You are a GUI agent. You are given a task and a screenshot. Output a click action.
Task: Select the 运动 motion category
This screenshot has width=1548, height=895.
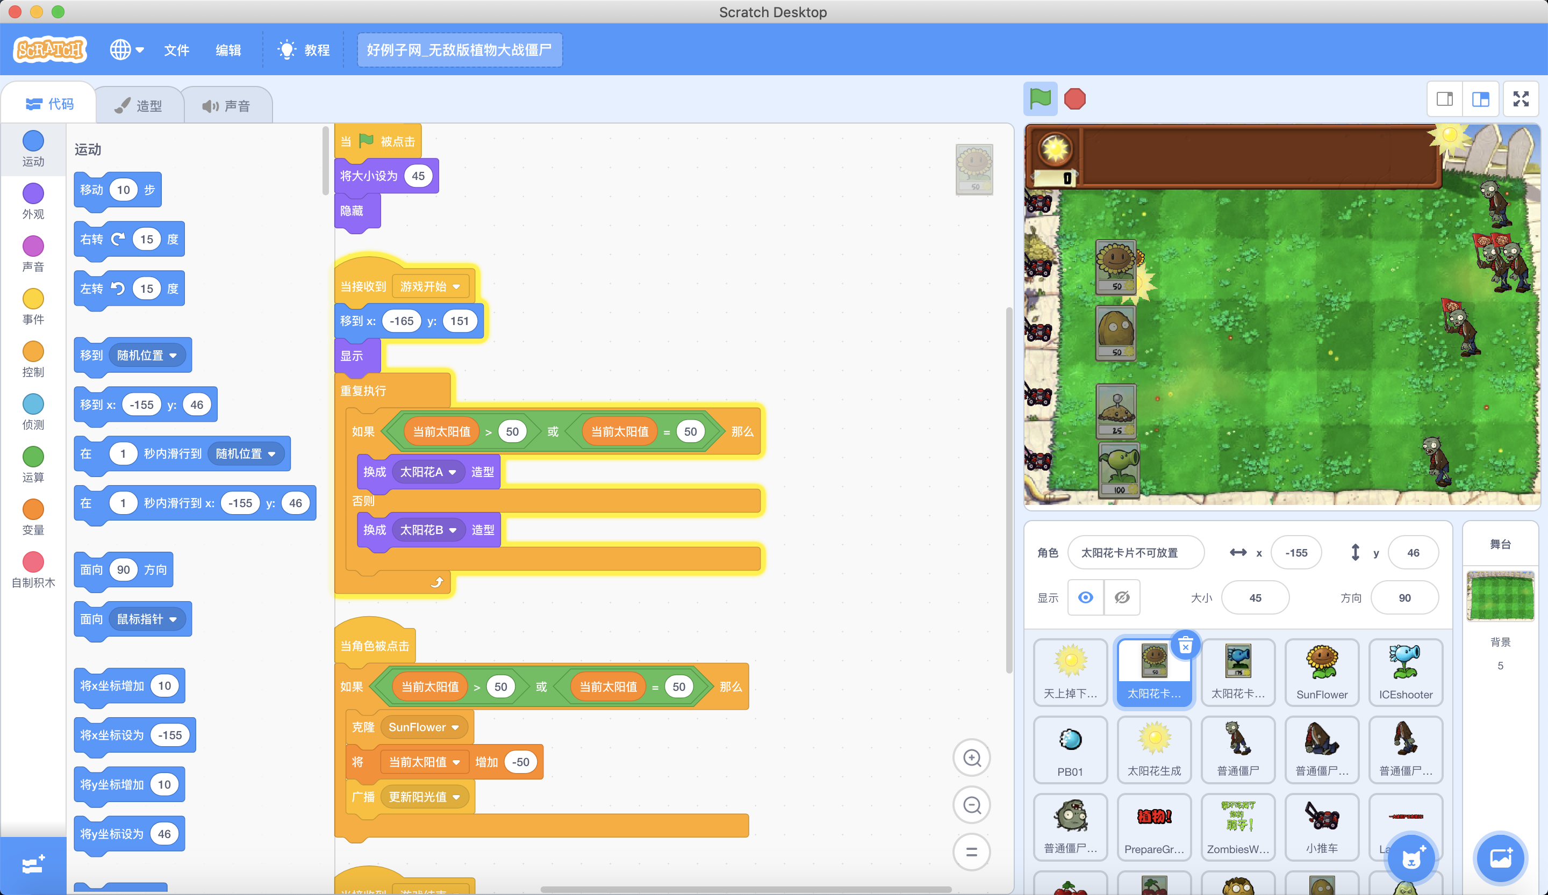33,149
